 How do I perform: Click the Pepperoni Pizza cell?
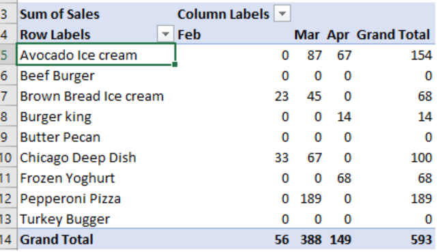pos(96,199)
